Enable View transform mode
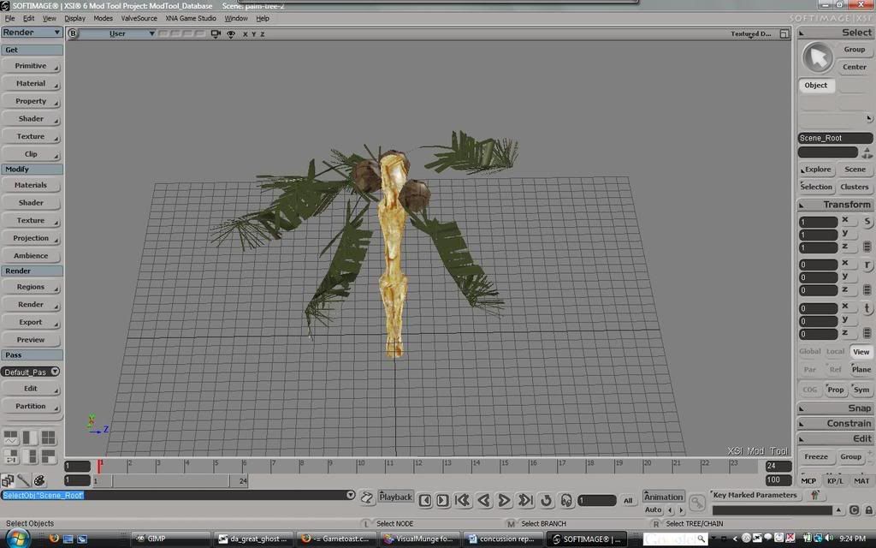This screenshot has height=548, width=876. click(x=861, y=352)
